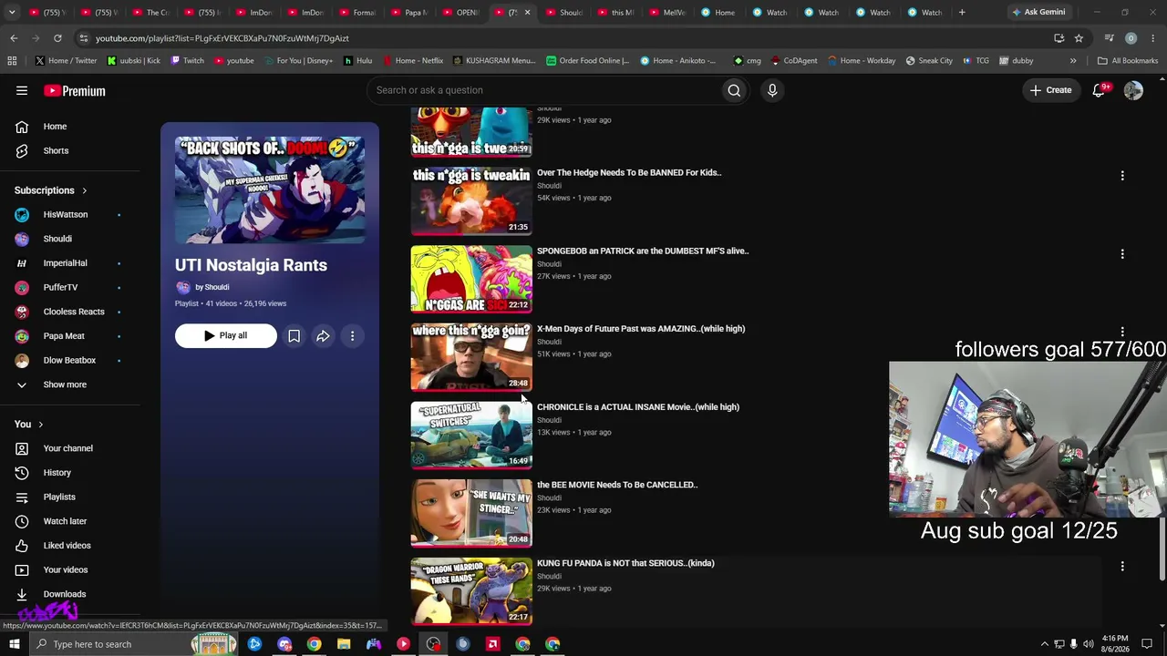Open the BEE MOVIE Needs To Be CANCELLED title
Image resolution: width=1167 pixels, height=656 pixels.
tap(617, 486)
